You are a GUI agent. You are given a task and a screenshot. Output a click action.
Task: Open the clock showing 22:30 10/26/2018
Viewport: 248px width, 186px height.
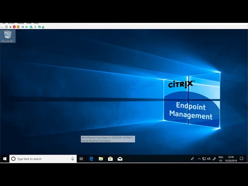coord(231,159)
